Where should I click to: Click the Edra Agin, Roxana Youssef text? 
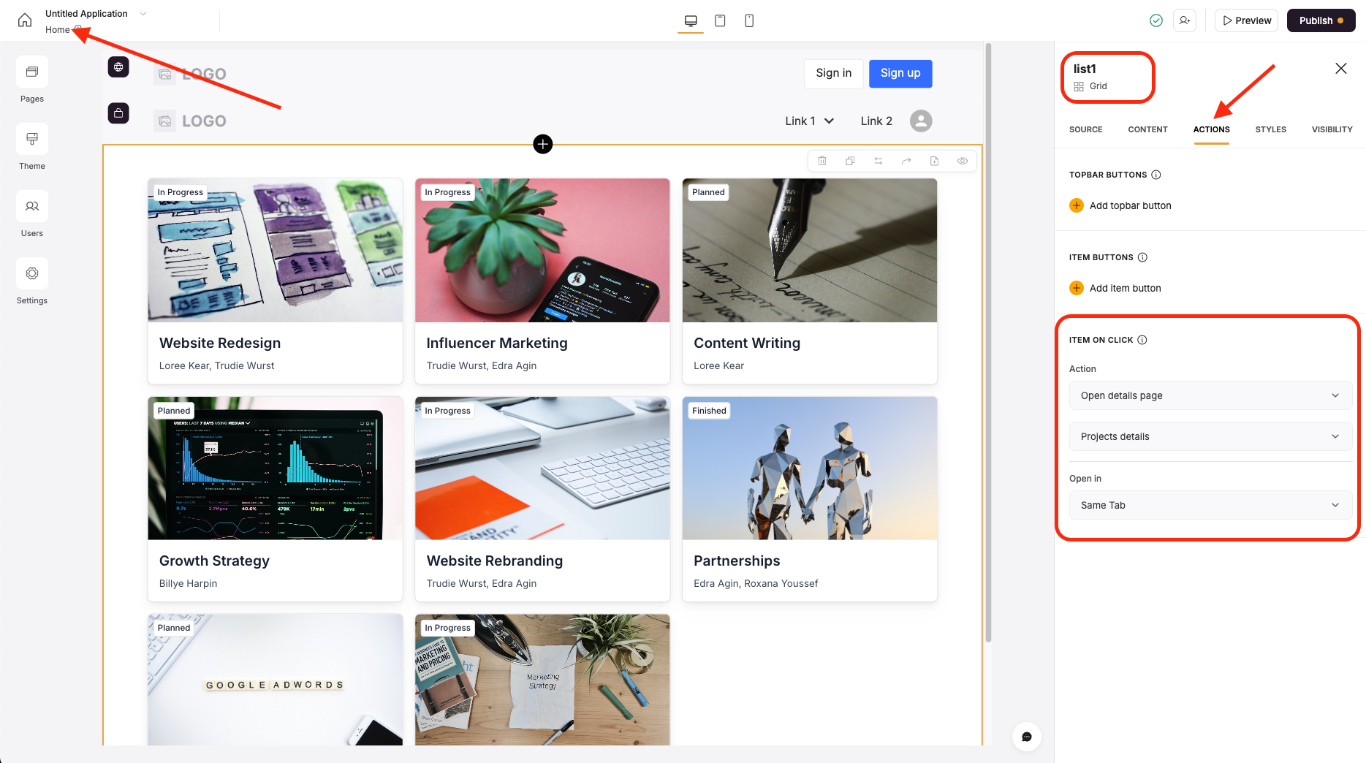coord(756,583)
